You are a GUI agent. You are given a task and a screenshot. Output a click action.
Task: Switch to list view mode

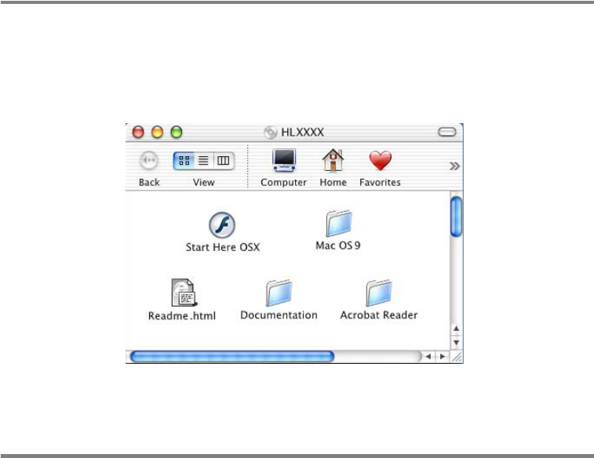[204, 161]
